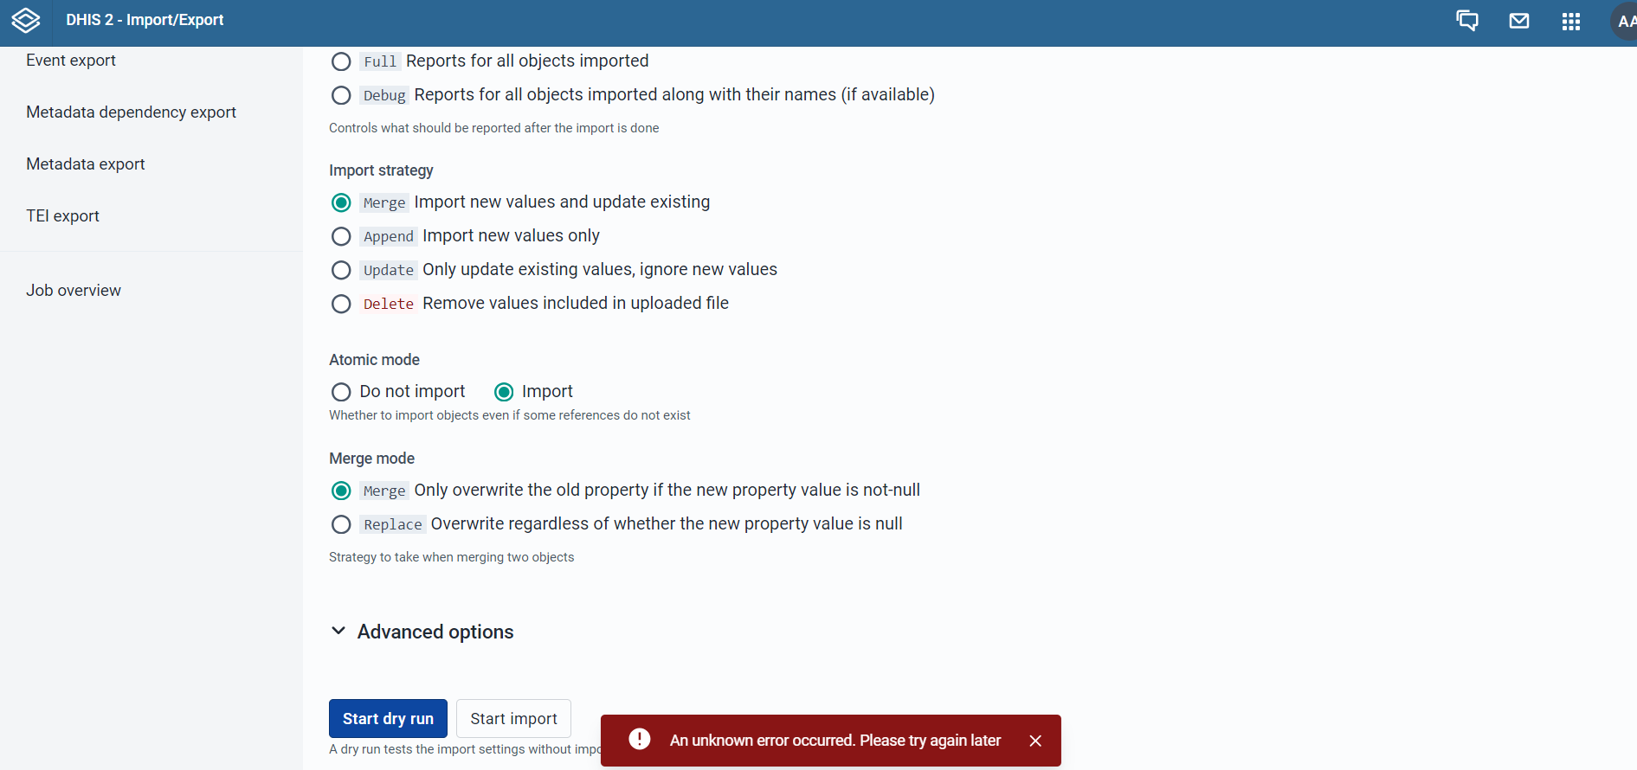Open Job overview in sidebar
The image size is (1637, 770).
[x=74, y=291]
